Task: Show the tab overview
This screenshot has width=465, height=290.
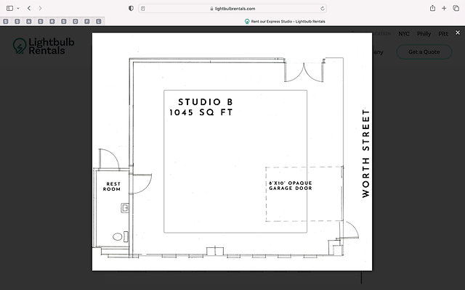Action: tap(456, 8)
